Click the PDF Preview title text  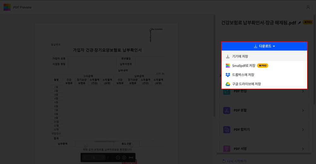tap(22, 8)
